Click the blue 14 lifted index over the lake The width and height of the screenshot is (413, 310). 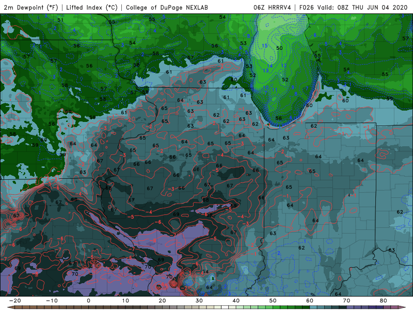click(x=269, y=66)
